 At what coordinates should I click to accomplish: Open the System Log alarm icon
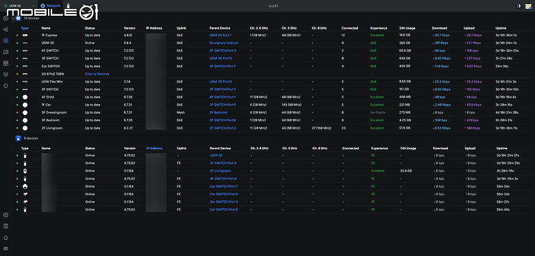pyautogui.click(x=5, y=238)
